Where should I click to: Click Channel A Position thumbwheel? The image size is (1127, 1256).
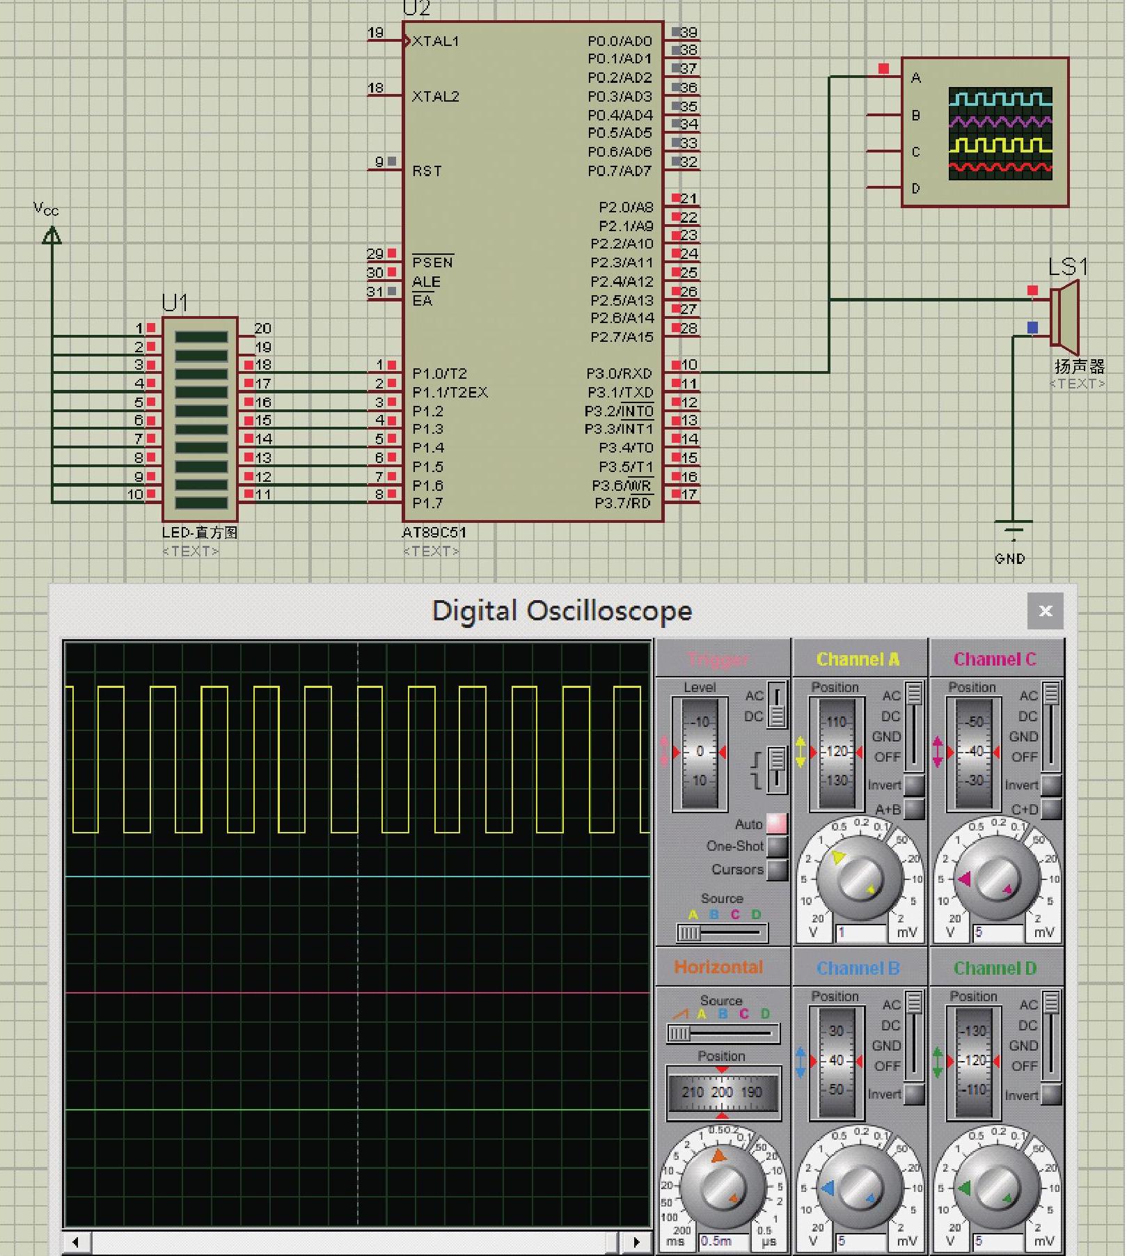pos(836,753)
